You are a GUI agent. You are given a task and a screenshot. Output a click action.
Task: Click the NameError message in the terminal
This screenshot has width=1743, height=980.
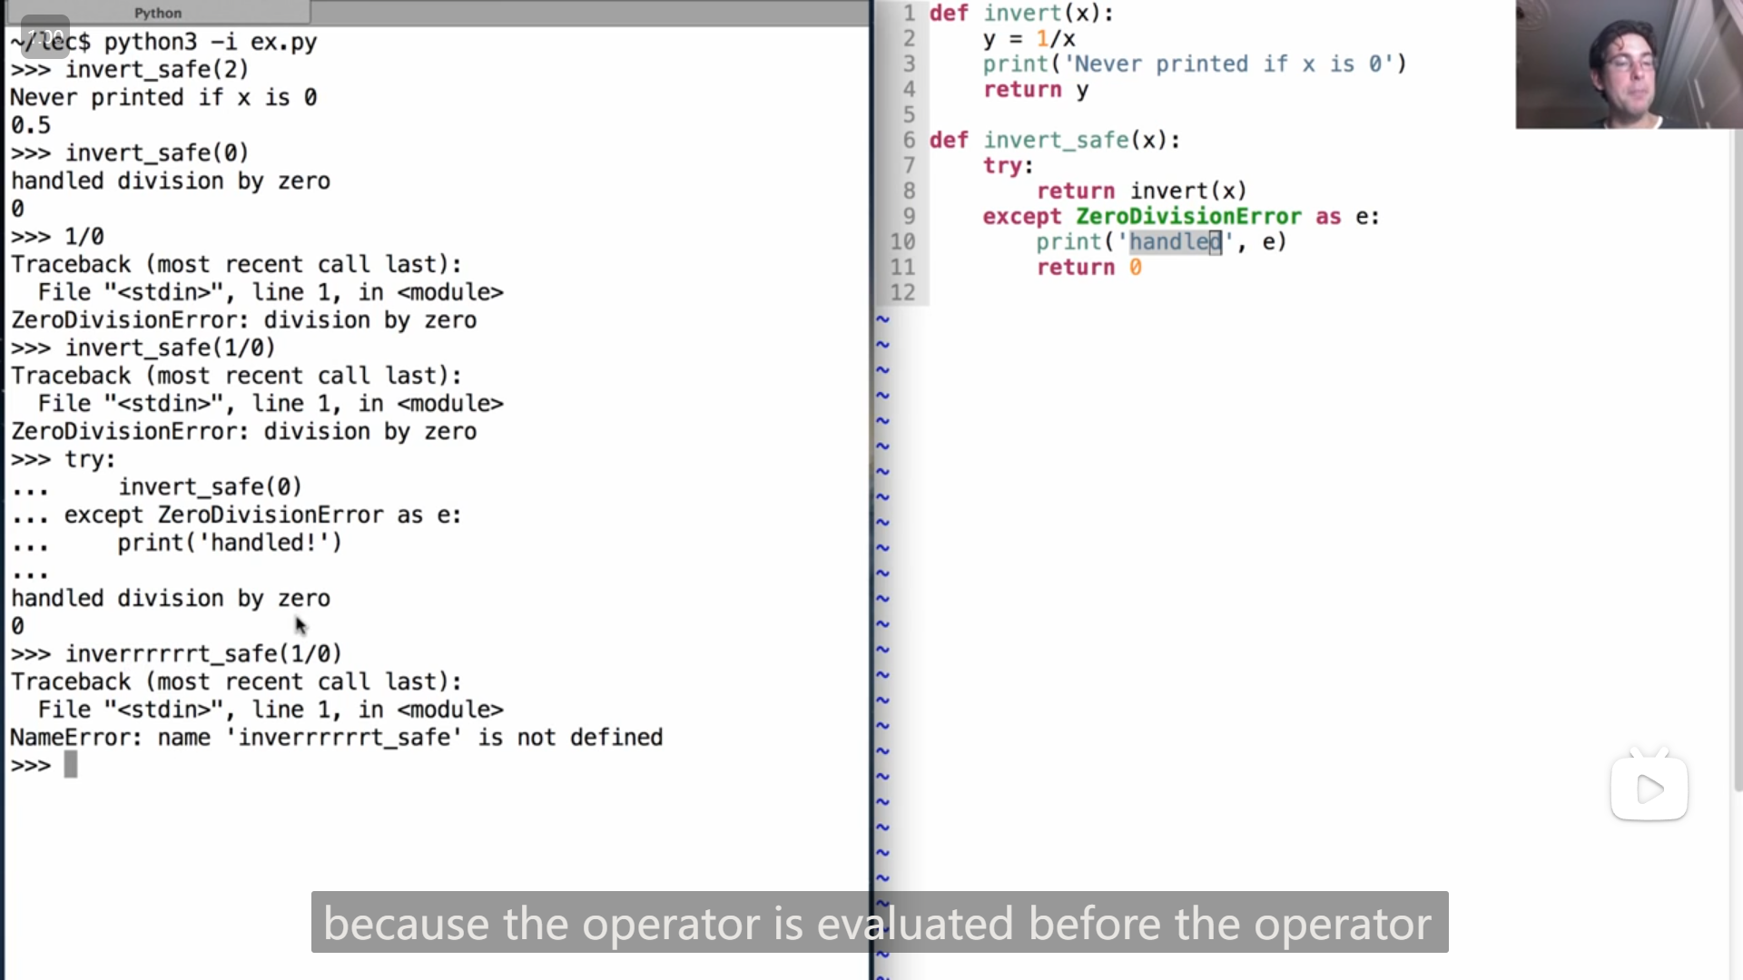(336, 737)
